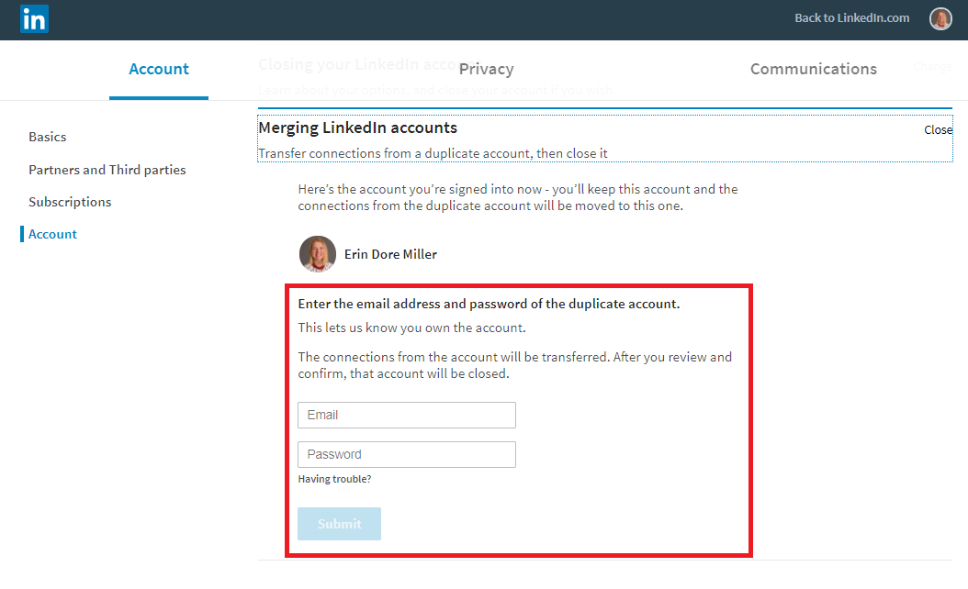
Task: Select Account in the left sidebar
Action: click(52, 234)
